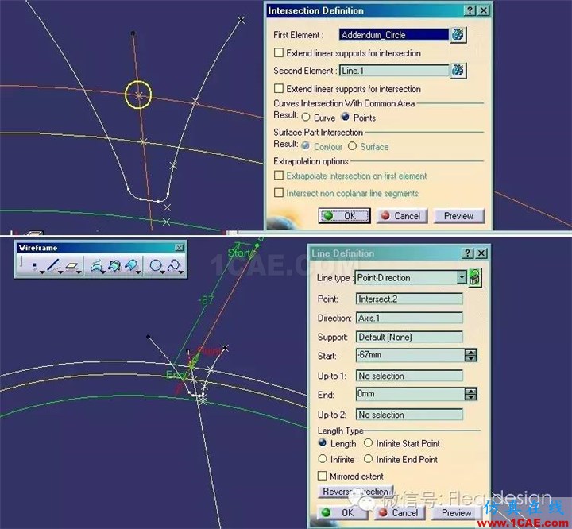The width and height of the screenshot is (572, 529).
Task: Increase Start value with up arrow
Action: click(471, 353)
